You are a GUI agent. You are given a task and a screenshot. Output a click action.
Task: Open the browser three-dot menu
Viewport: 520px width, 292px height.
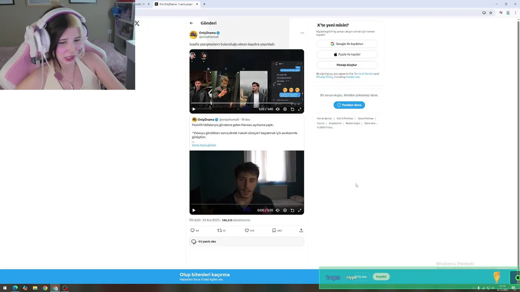(x=515, y=13)
